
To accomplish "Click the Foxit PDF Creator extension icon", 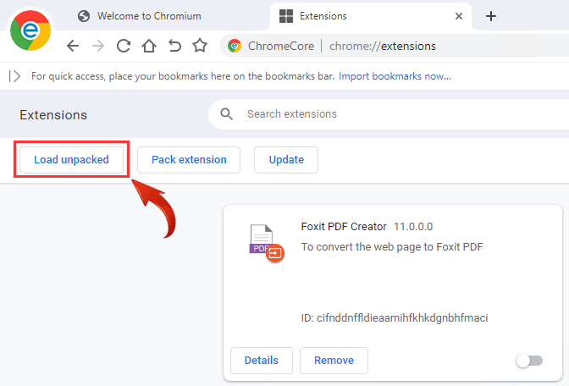I will (267, 244).
